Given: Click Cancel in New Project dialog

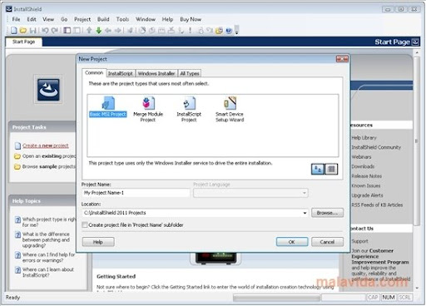Looking at the screenshot, I should point(327,242).
